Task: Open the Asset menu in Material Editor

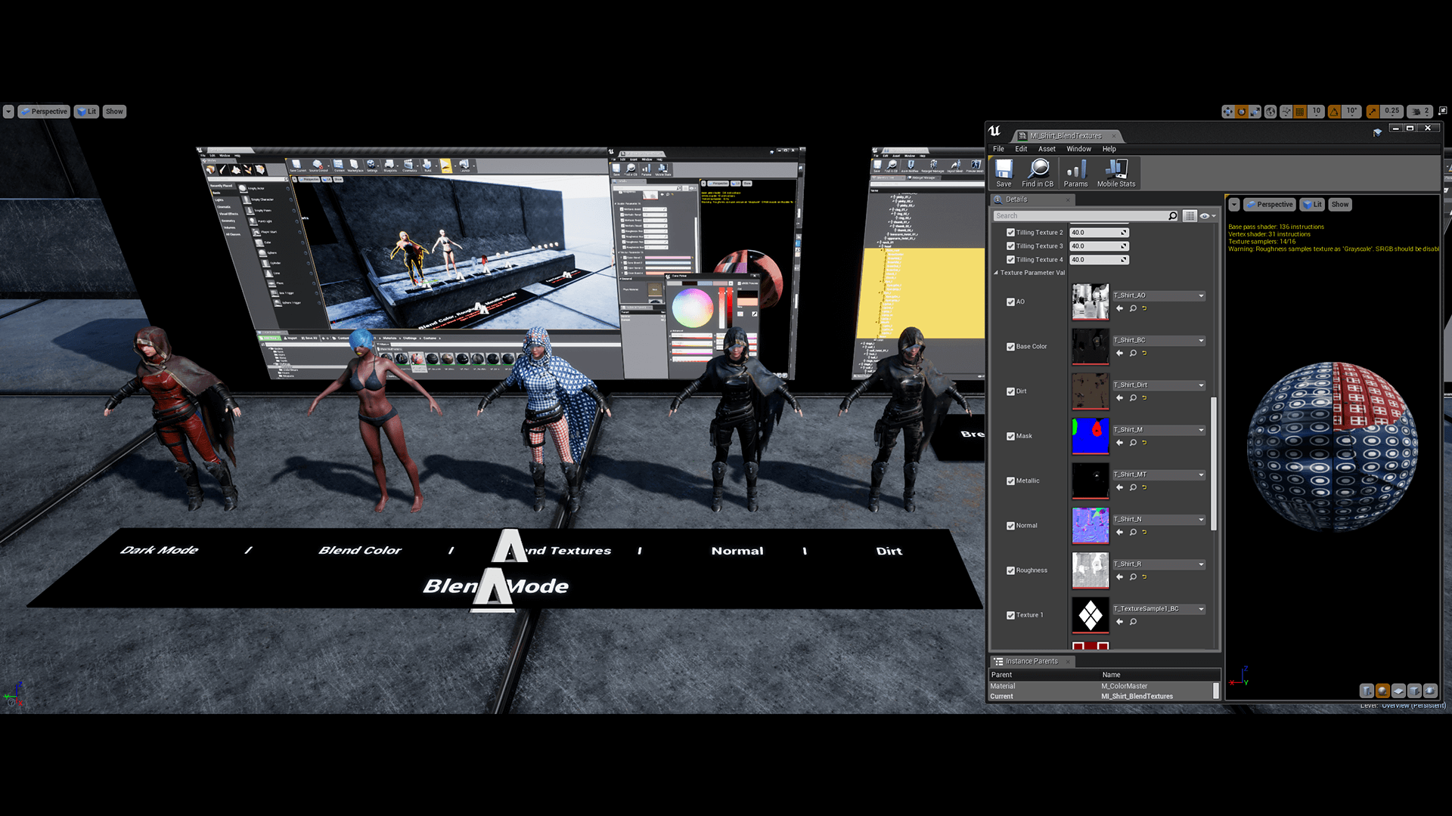Action: point(1045,147)
